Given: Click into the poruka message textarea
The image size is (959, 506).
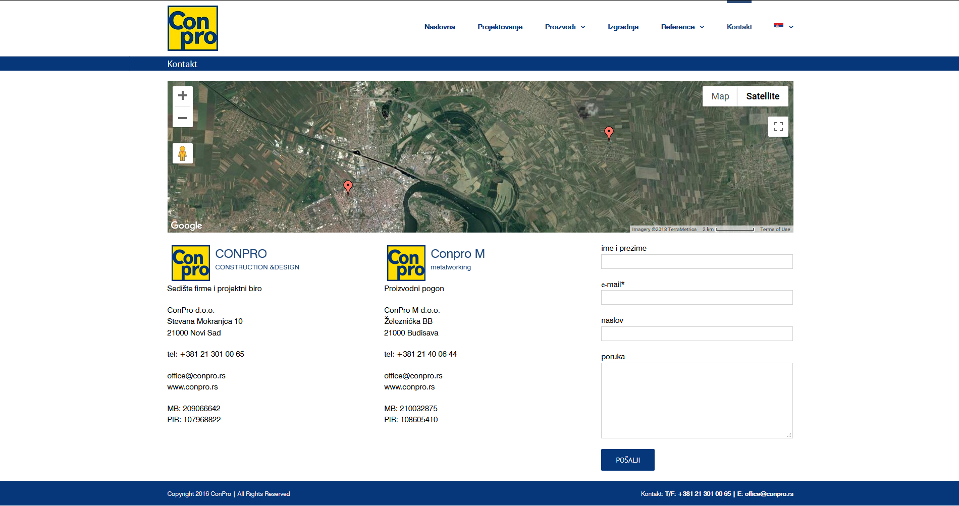Looking at the screenshot, I should 697,400.
